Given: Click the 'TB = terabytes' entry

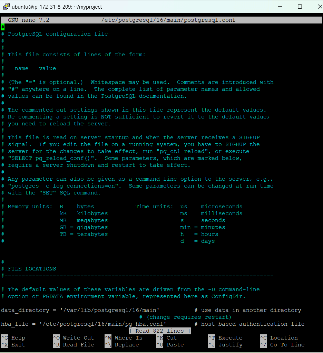Looking at the screenshot, I should [x=84, y=234].
